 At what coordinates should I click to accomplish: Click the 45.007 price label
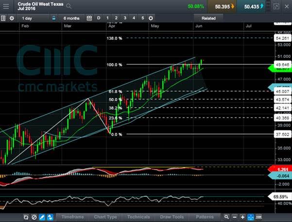click(282, 92)
